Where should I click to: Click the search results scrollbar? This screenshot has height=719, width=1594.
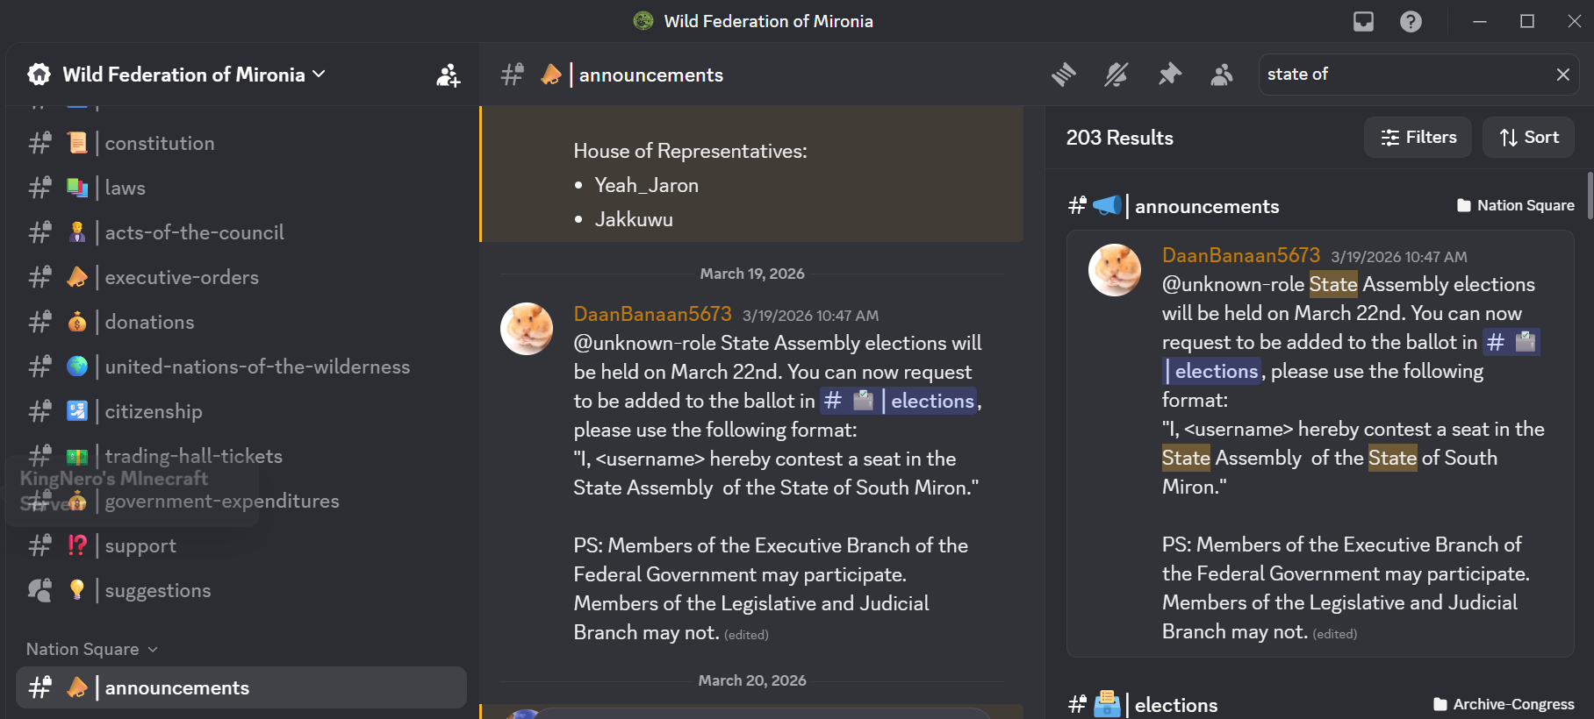(1590, 199)
